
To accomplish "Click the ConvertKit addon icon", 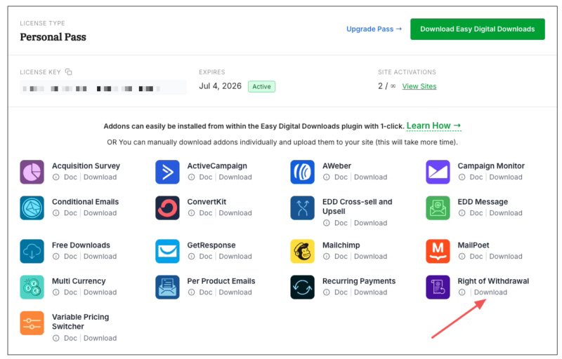I will coord(167,208).
